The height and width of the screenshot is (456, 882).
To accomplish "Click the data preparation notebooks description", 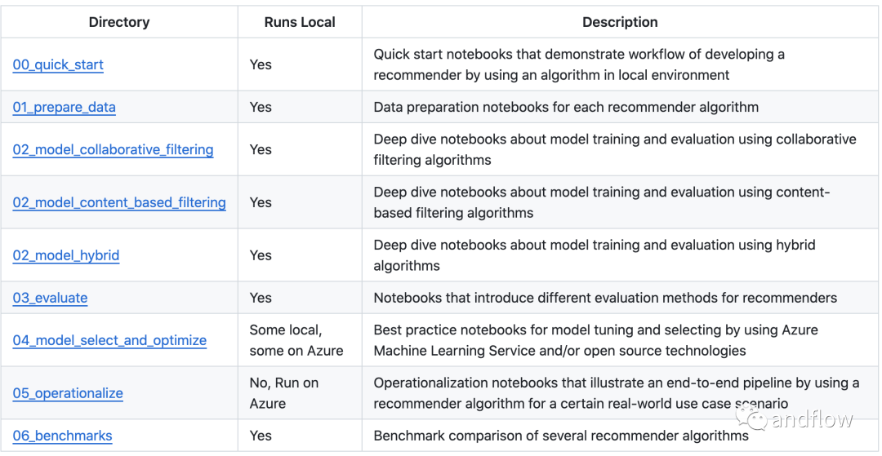I will coord(566,107).
